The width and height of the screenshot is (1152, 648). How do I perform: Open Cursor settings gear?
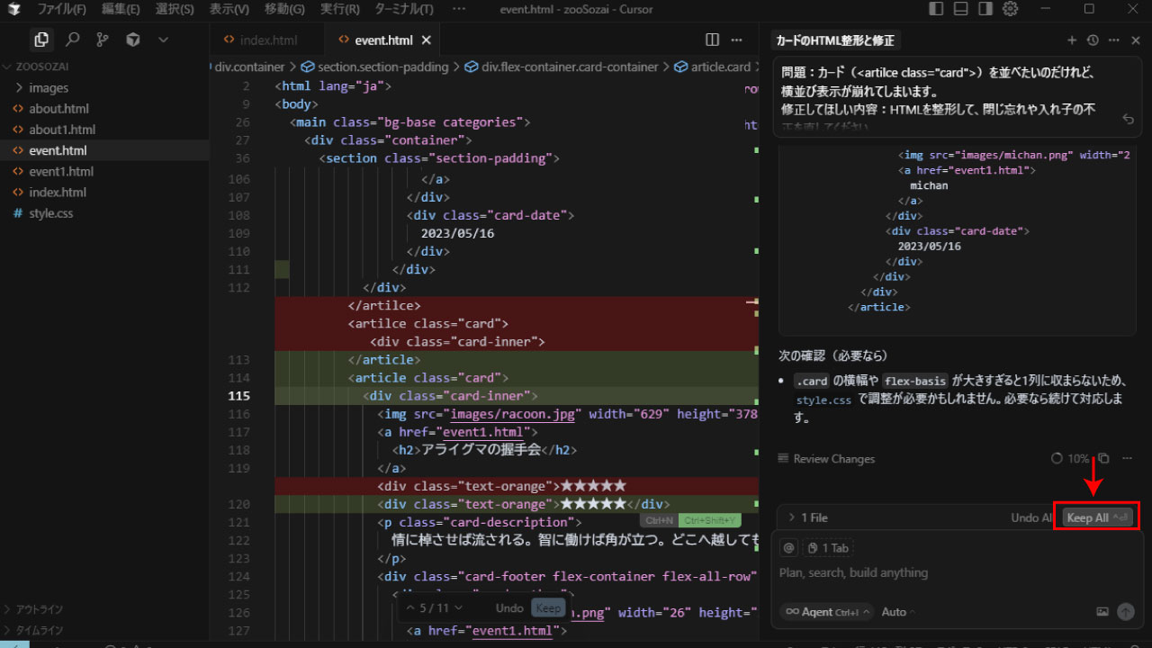tap(1010, 9)
